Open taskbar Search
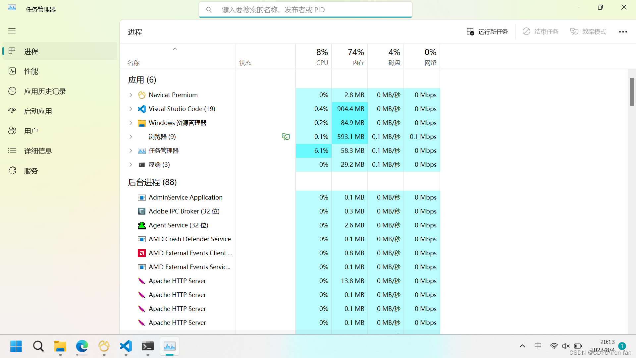The height and width of the screenshot is (358, 636). (38, 346)
